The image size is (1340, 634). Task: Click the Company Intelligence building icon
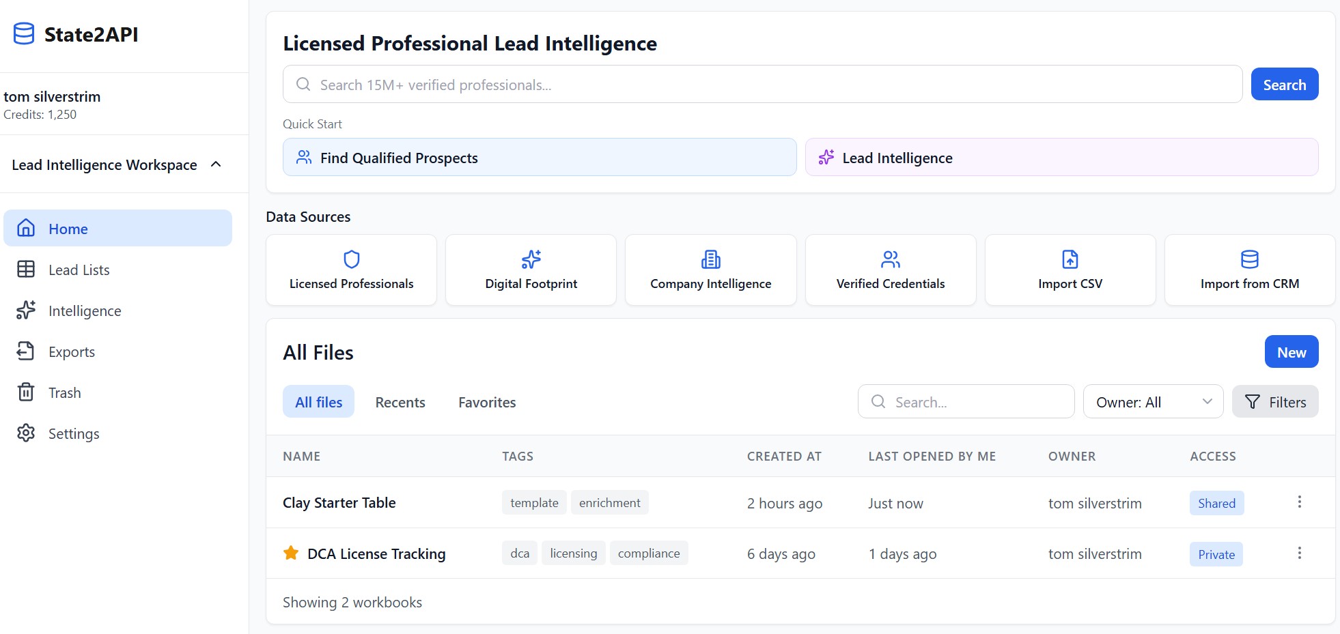(x=710, y=259)
